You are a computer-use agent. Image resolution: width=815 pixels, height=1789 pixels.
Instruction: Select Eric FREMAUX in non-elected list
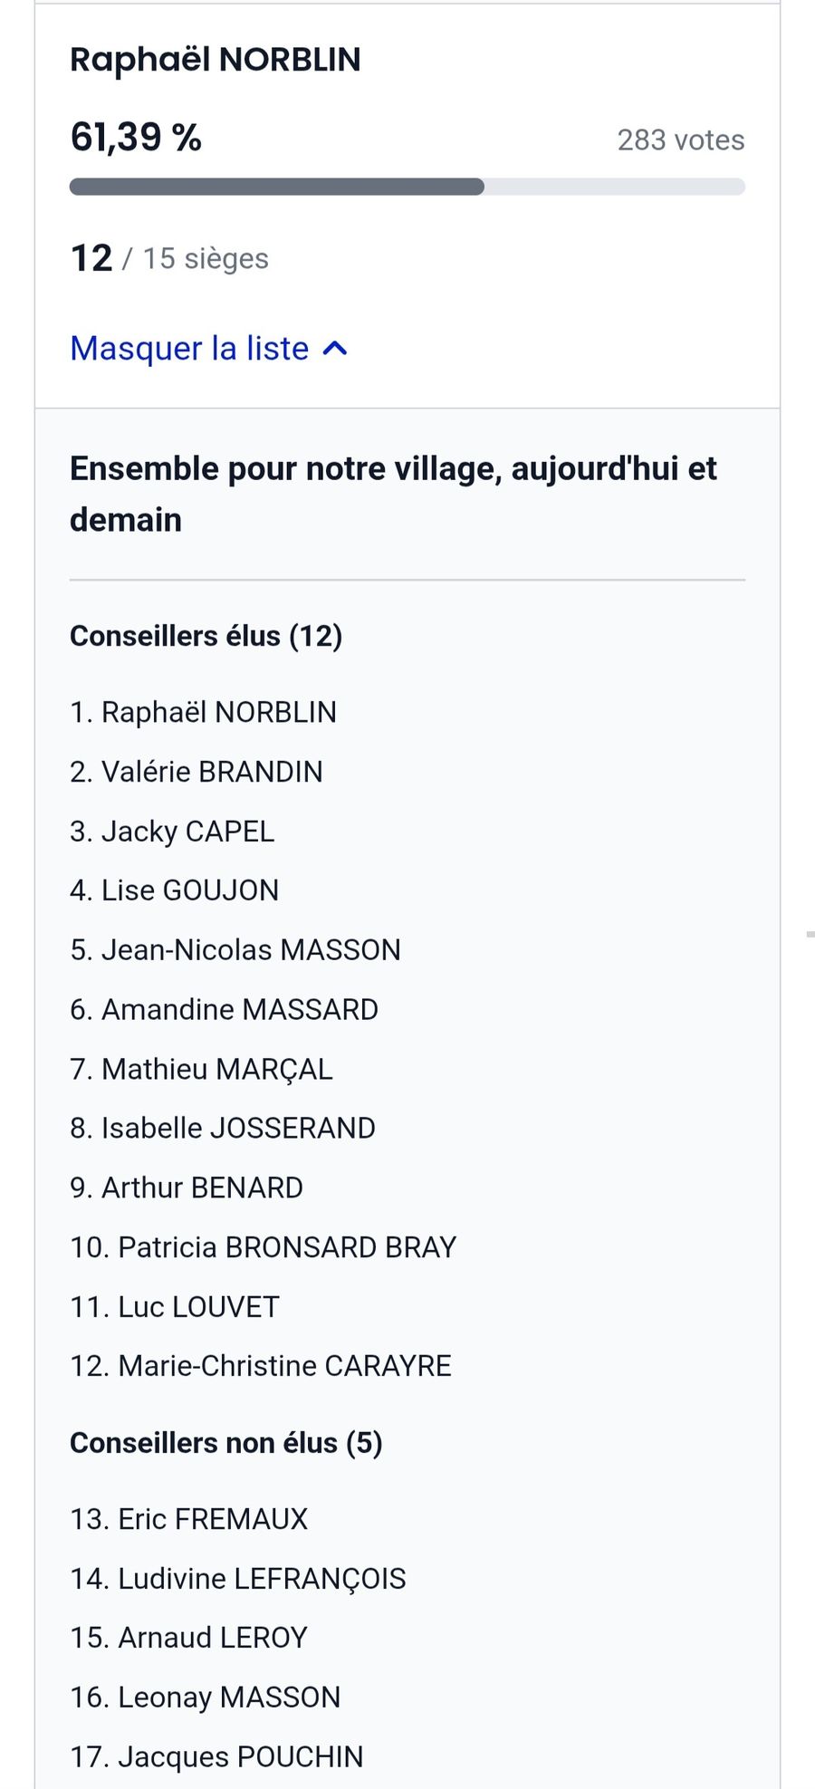click(x=189, y=1519)
